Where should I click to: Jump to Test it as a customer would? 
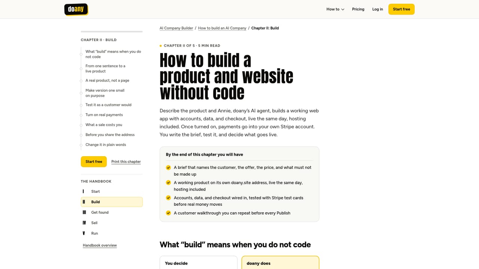point(108,105)
